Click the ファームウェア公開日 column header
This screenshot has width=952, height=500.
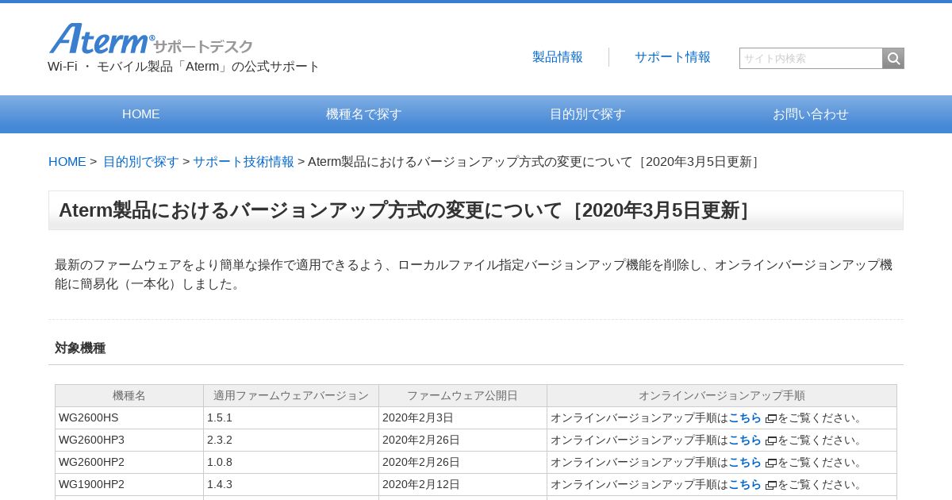coord(463,396)
